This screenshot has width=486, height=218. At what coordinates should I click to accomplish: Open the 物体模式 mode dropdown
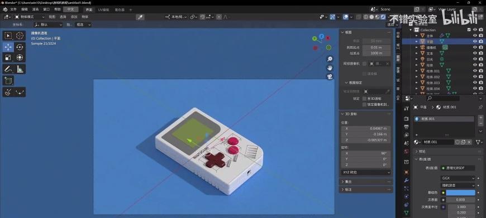30,17
